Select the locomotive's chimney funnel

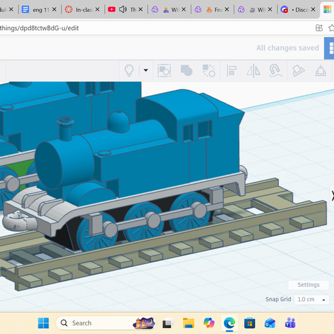tap(65, 129)
